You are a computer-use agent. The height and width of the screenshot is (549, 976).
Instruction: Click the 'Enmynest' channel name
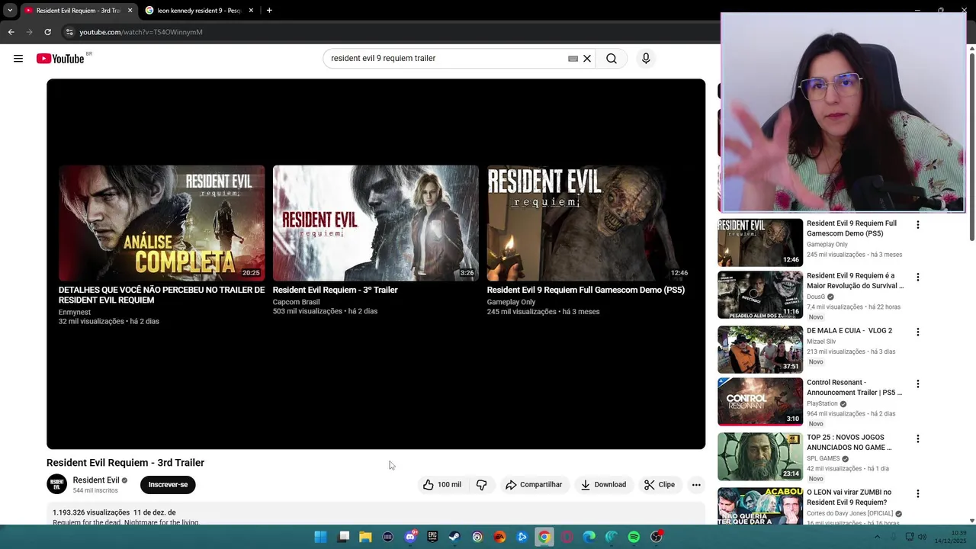point(75,312)
